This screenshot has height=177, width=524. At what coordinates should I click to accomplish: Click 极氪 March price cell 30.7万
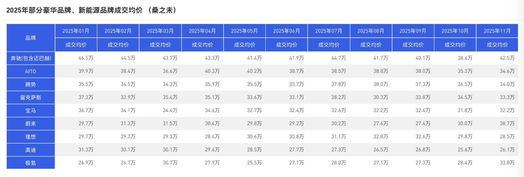170,163
